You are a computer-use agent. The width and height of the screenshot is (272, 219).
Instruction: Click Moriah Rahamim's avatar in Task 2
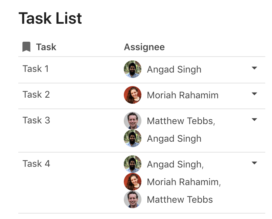[133, 95]
